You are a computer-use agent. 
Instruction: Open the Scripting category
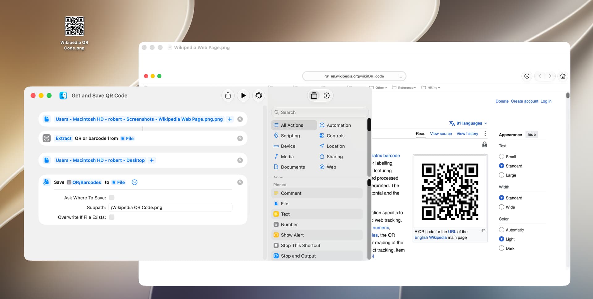pyautogui.click(x=287, y=136)
